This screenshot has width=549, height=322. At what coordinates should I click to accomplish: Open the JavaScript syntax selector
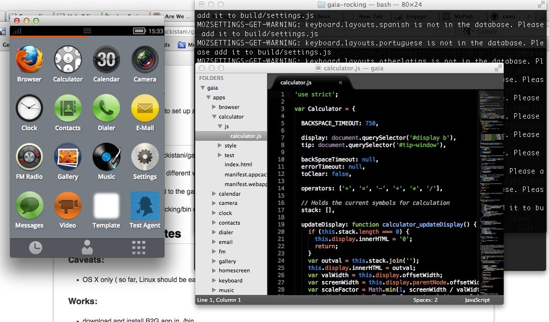pyautogui.click(x=477, y=300)
